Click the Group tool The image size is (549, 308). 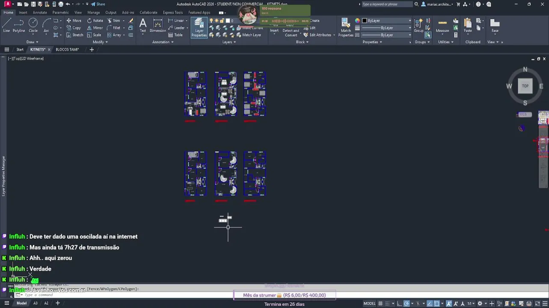pyautogui.click(x=418, y=25)
